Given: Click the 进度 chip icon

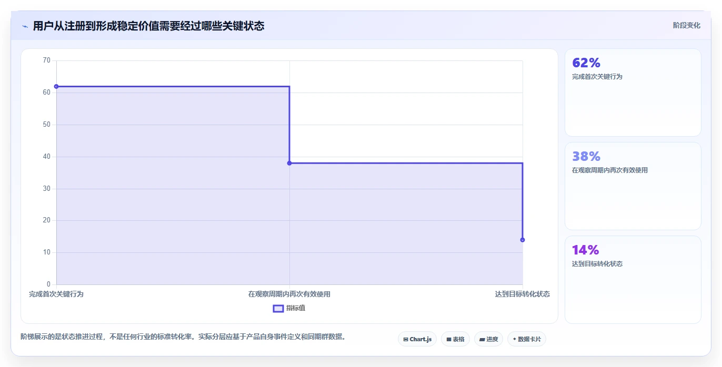Looking at the screenshot, I should pos(482,340).
